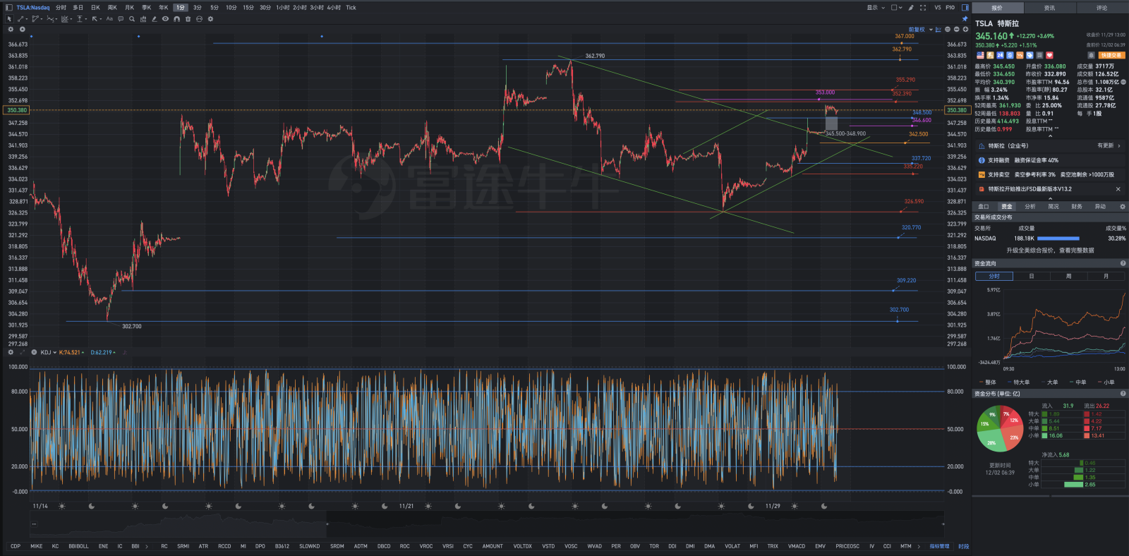This screenshot has width=1129, height=556.
Task: Close the FSD V13.2 news banner
Action: [x=1118, y=189]
